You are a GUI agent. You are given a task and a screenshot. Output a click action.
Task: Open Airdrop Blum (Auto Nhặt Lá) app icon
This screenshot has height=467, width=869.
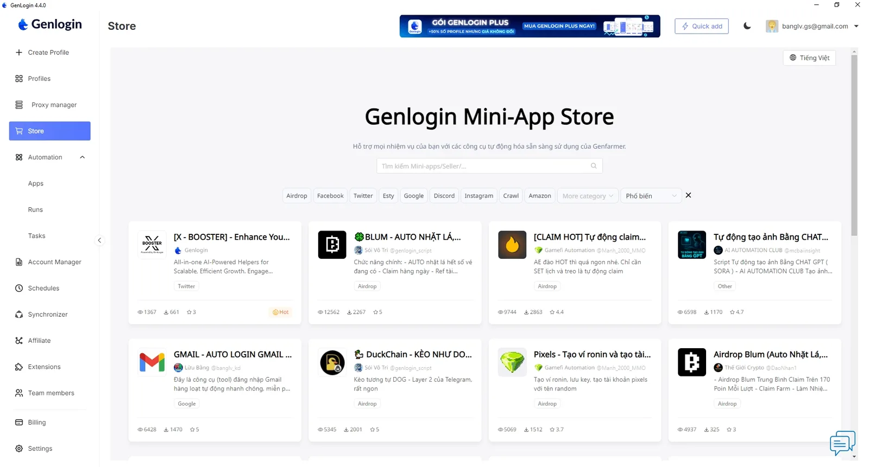pyautogui.click(x=692, y=362)
